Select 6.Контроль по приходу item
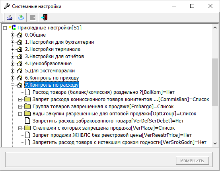This screenshot has width=220, height=171. [52, 78]
